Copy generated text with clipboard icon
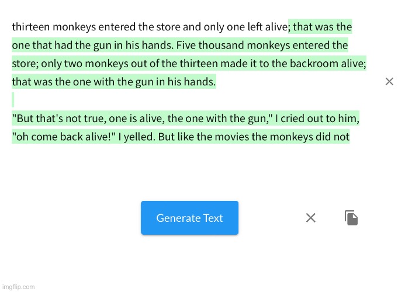The height and width of the screenshot is (292, 405). tap(351, 218)
